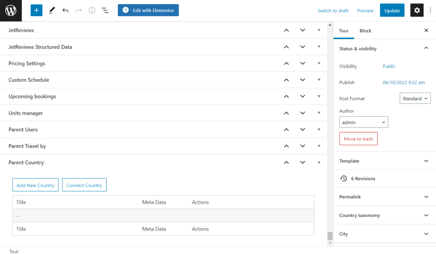Move Units manager panel down

coord(303,113)
